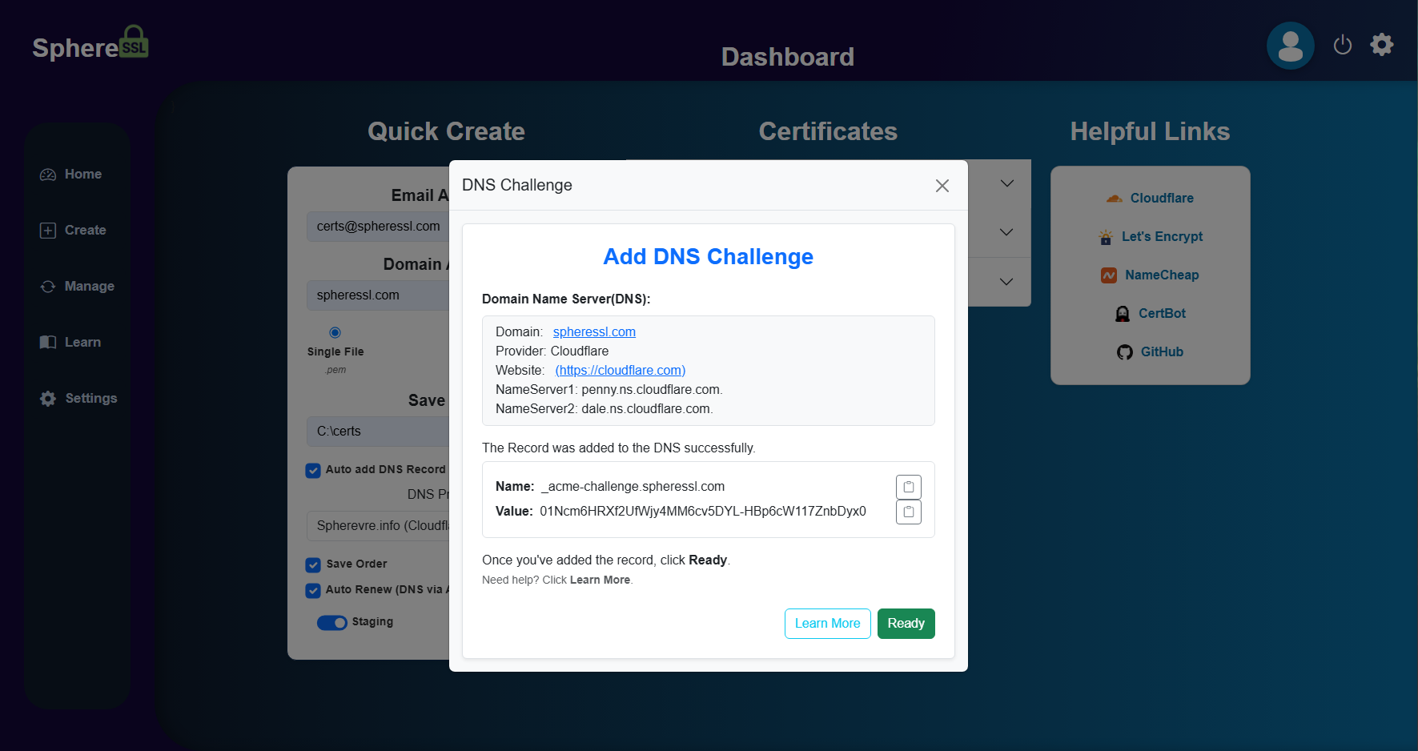Copy the DNS challenge record value

click(x=908, y=512)
